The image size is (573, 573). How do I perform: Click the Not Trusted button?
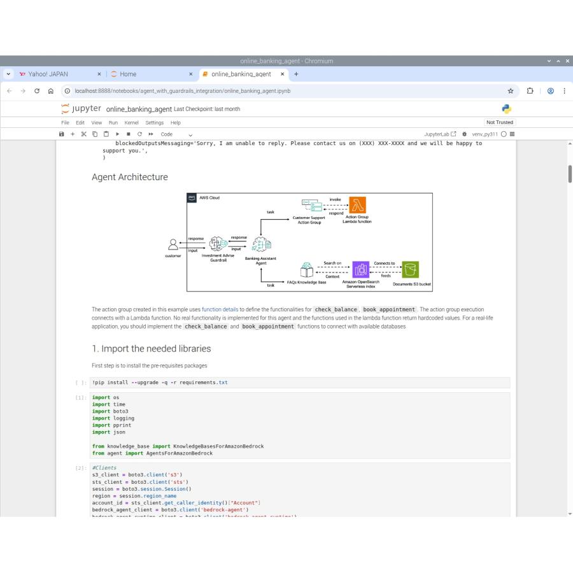pos(499,122)
